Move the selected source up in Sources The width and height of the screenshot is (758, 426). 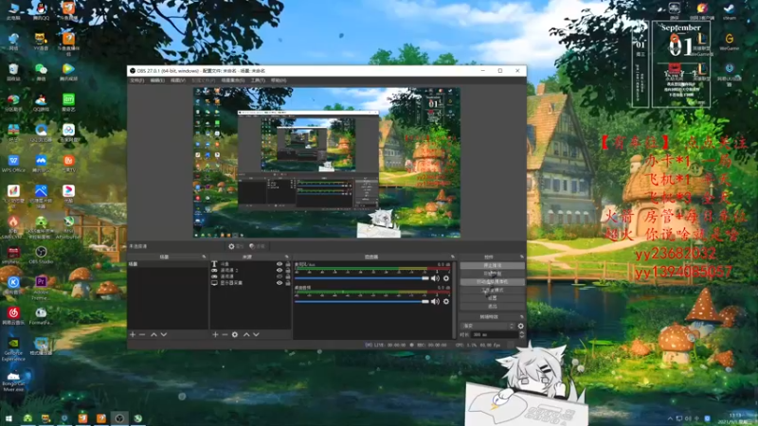point(246,334)
